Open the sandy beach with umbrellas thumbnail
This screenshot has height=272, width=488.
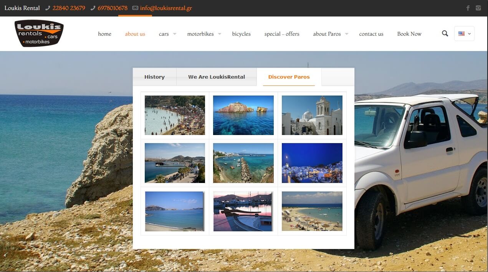point(312,211)
